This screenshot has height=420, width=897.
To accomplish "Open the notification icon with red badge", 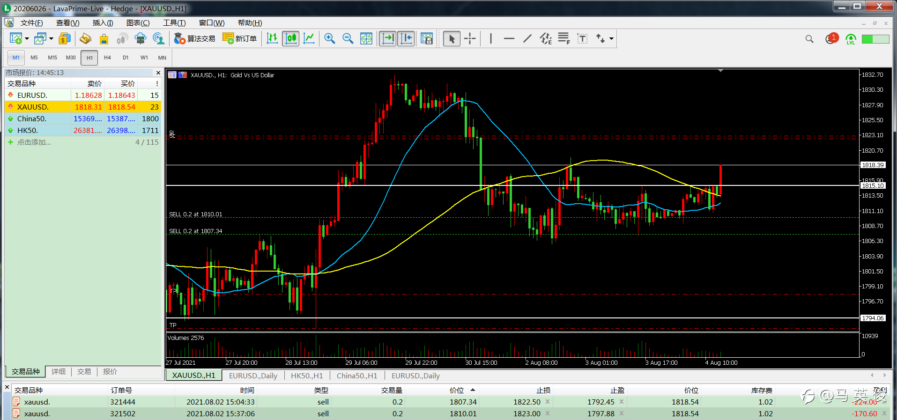I will click(x=831, y=38).
